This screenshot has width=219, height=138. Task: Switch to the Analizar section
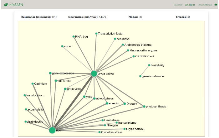(190, 5)
